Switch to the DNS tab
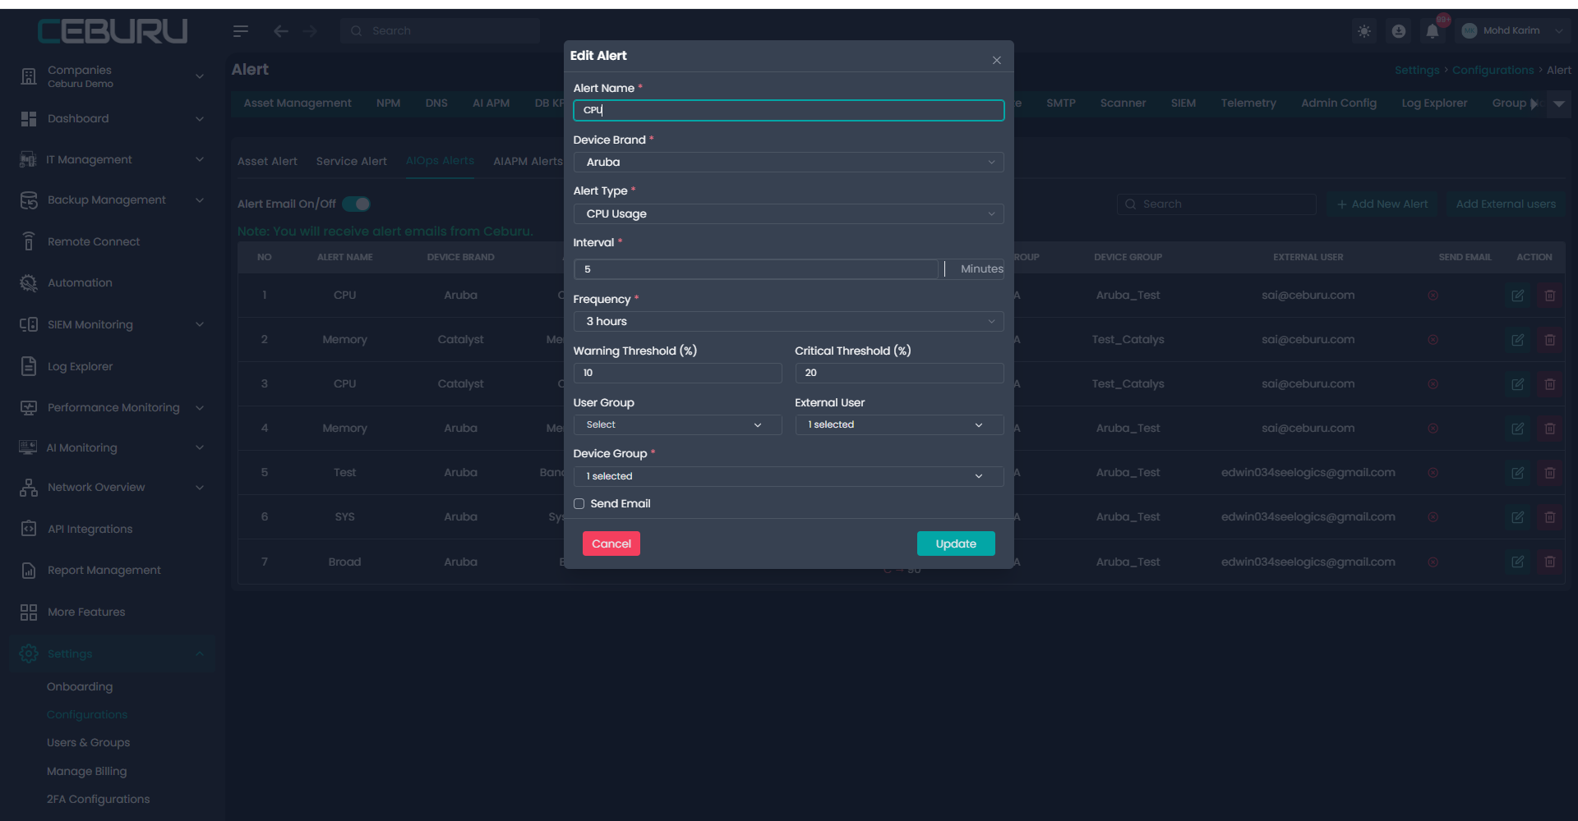This screenshot has width=1578, height=821. 436,103
